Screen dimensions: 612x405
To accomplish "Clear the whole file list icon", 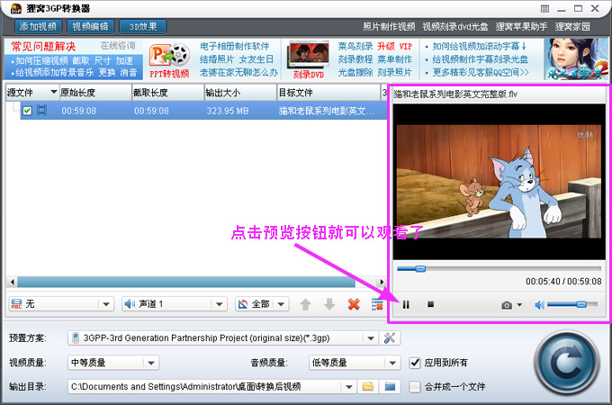I will (x=377, y=304).
